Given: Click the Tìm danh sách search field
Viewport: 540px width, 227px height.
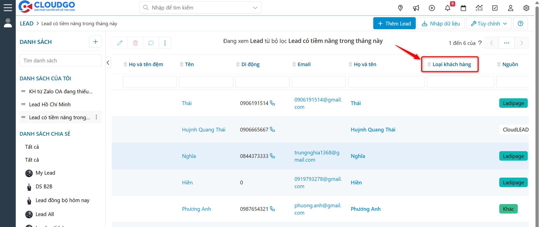Looking at the screenshot, I should 60,61.
